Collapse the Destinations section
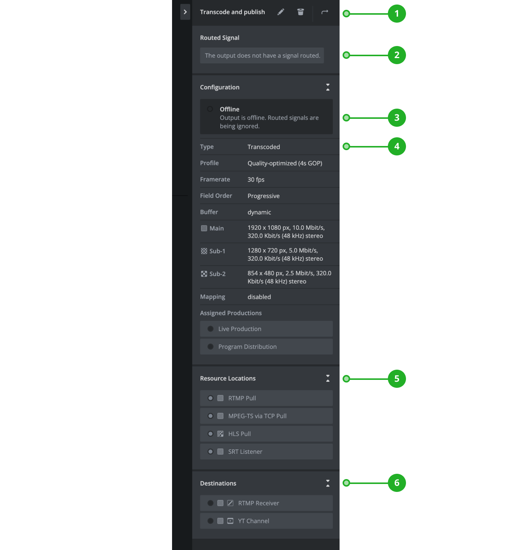 tap(328, 483)
